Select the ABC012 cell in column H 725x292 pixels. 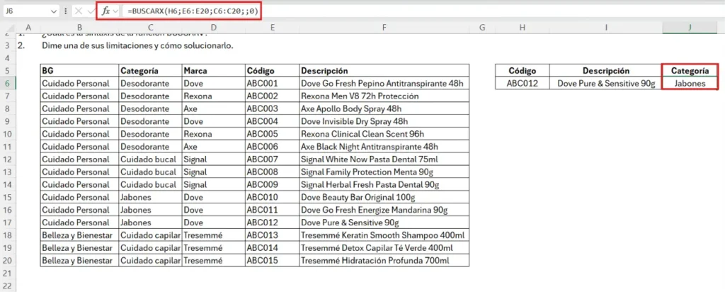522,84
